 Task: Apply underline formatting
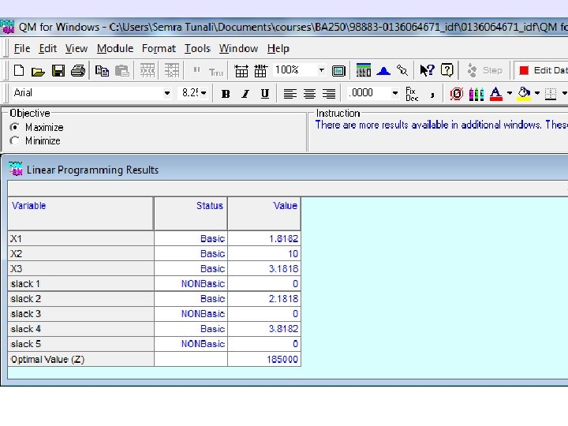(265, 94)
